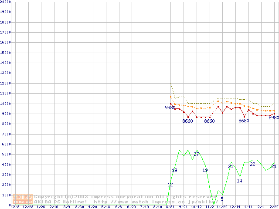This screenshot has width=279, height=209.
Task: Select the 7000 y-axis label
Action: (6, 134)
